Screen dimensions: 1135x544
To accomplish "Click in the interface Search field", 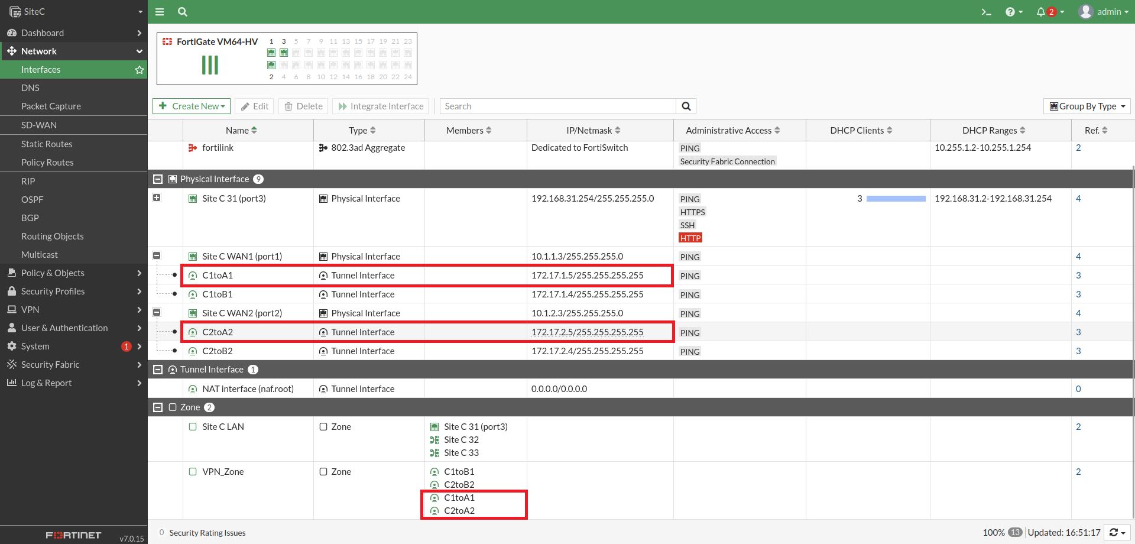I will coord(558,106).
